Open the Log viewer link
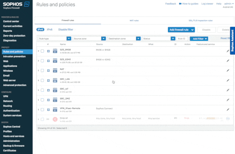The height and width of the screenshot is (154, 235). click(x=207, y=4)
